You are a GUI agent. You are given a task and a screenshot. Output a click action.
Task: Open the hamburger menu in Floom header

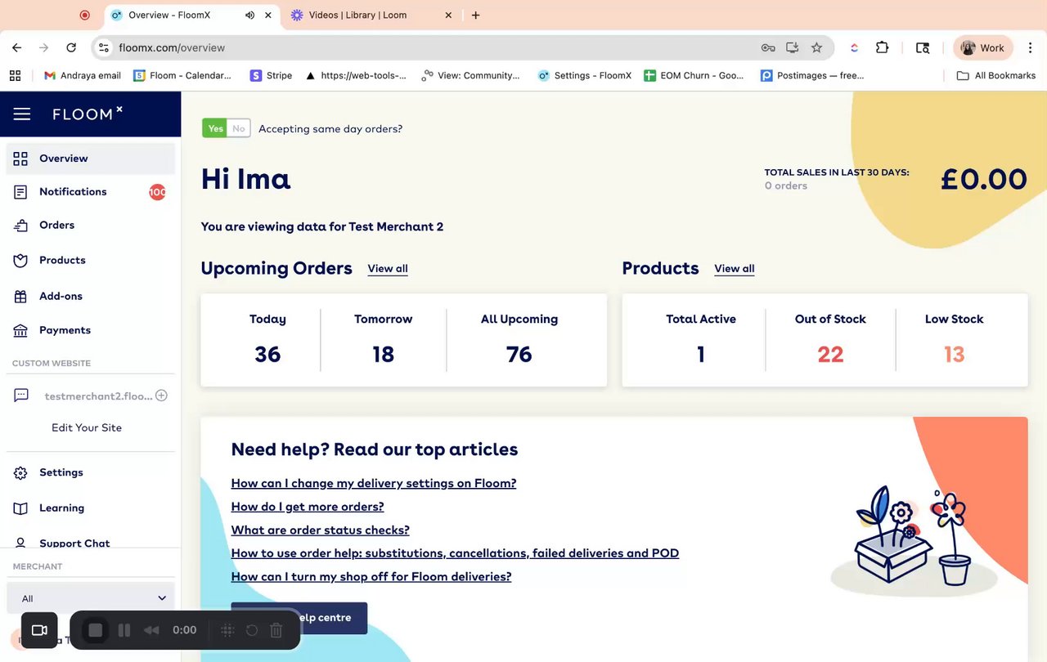click(22, 114)
